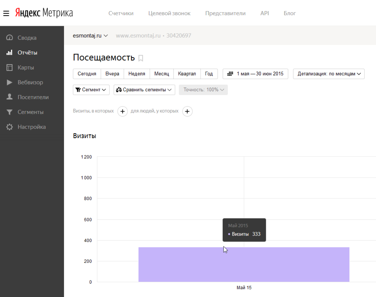Screen dimensions: 376x297
Task: Click the Посетители person icon
Action: click(x=9, y=97)
